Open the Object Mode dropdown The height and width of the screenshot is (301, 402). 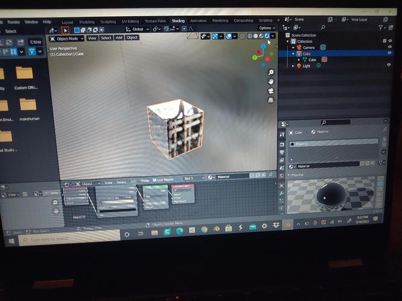coord(66,39)
